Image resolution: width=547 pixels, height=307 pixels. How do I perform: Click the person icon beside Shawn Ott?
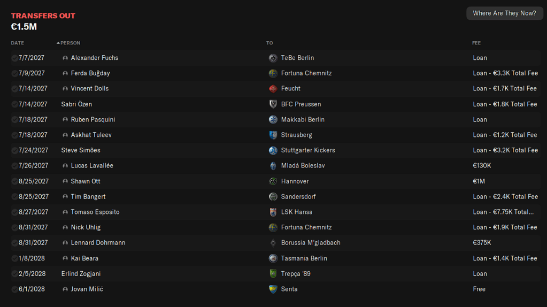(x=65, y=181)
